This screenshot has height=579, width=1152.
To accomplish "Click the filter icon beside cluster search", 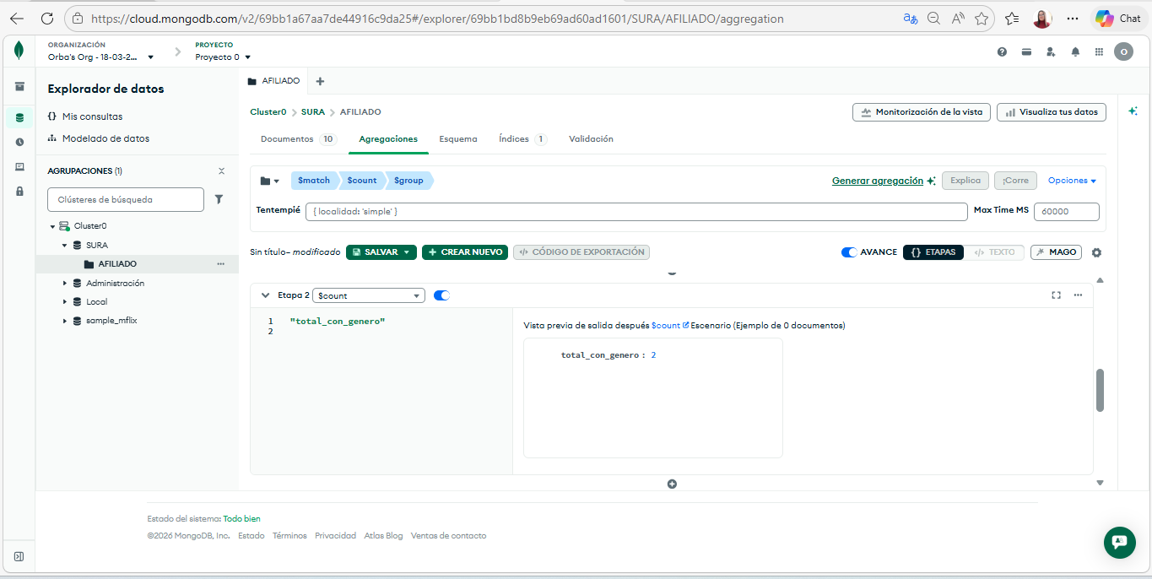I will point(219,200).
